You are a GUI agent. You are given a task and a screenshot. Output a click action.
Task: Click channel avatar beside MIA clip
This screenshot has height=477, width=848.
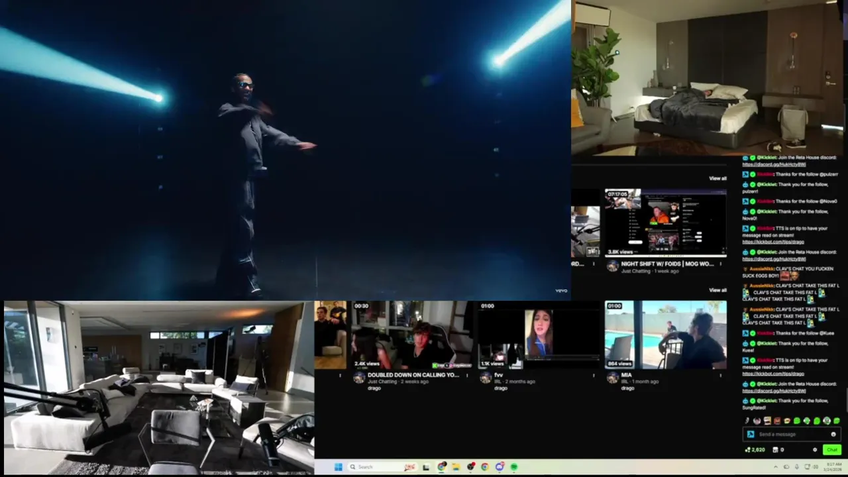(x=612, y=378)
